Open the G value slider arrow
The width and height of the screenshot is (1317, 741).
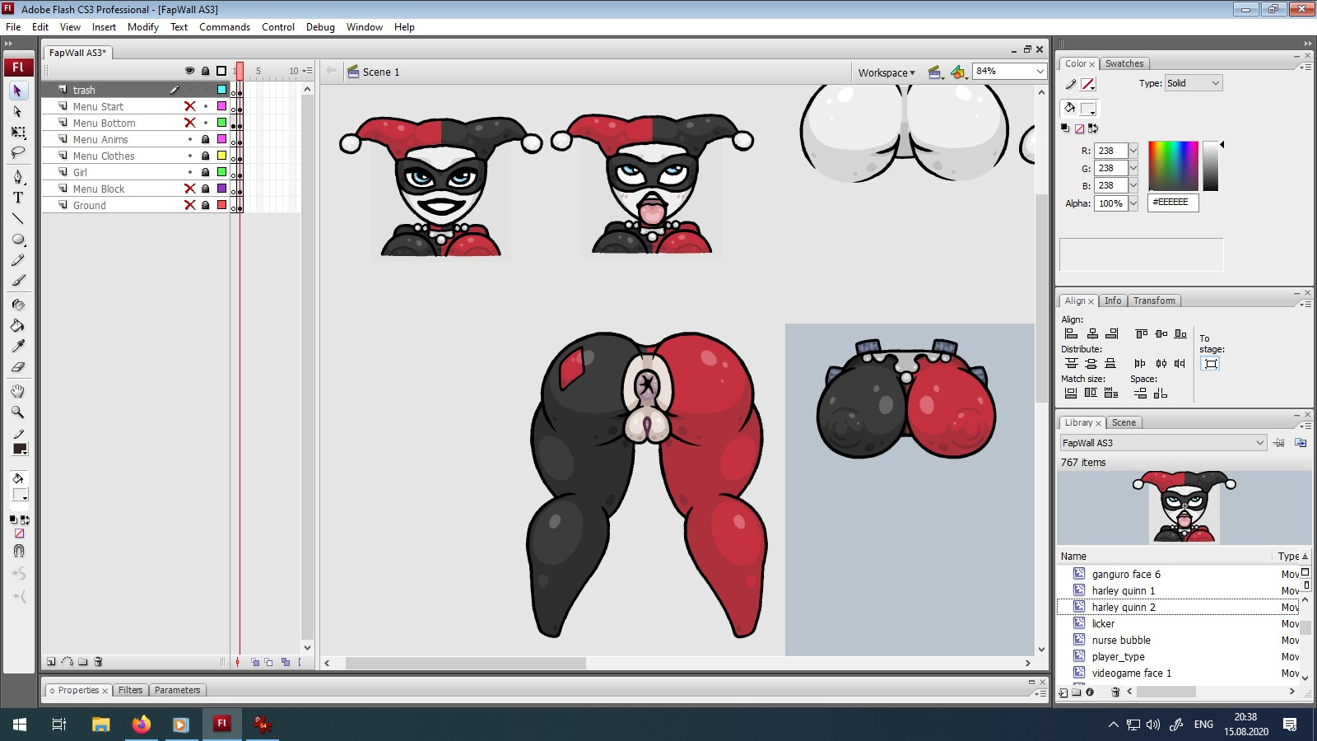(x=1133, y=168)
